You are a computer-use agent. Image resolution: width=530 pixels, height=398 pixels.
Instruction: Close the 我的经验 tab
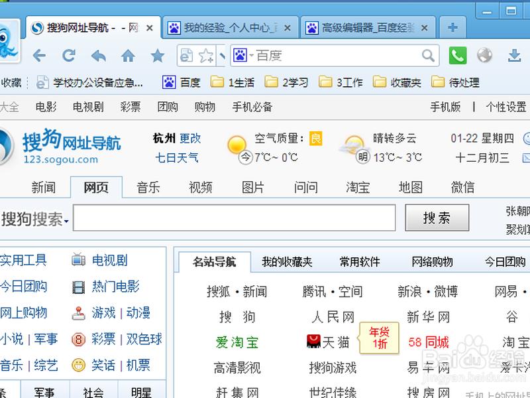point(288,28)
